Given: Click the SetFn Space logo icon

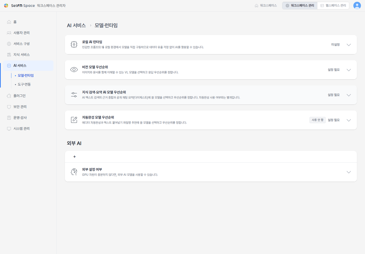Looking at the screenshot, I should pos(6,6).
